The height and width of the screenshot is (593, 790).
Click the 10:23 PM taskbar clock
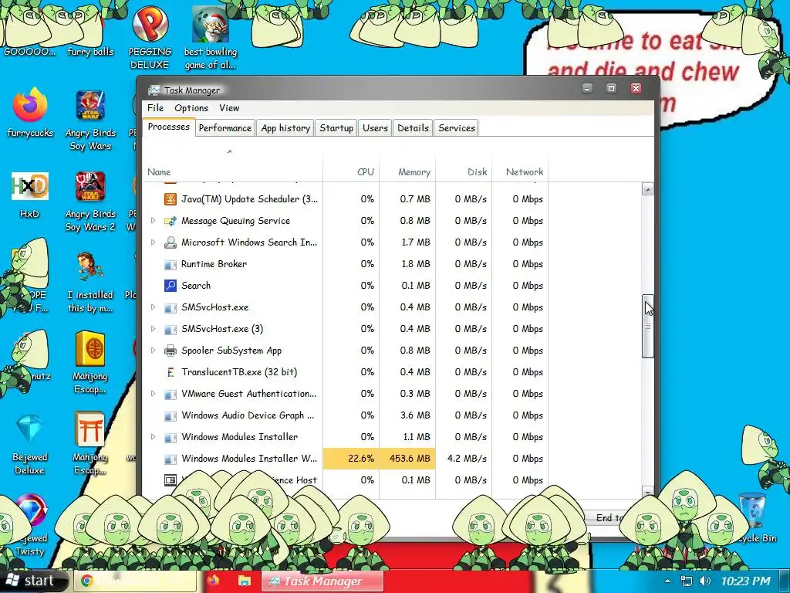[745, 581]
